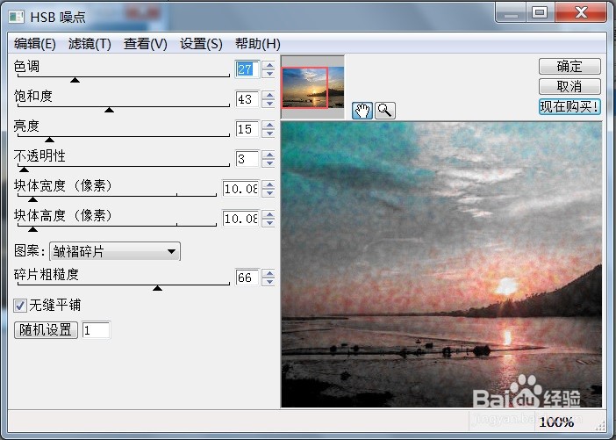
Task: Click the random seed field next to 随机设置
Action: click(96, 330)
